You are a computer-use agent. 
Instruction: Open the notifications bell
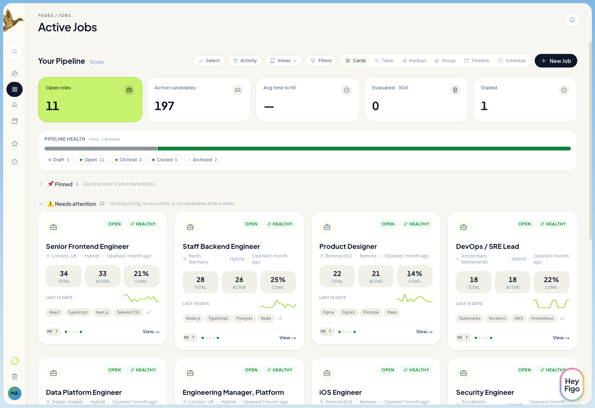point(572,20)
